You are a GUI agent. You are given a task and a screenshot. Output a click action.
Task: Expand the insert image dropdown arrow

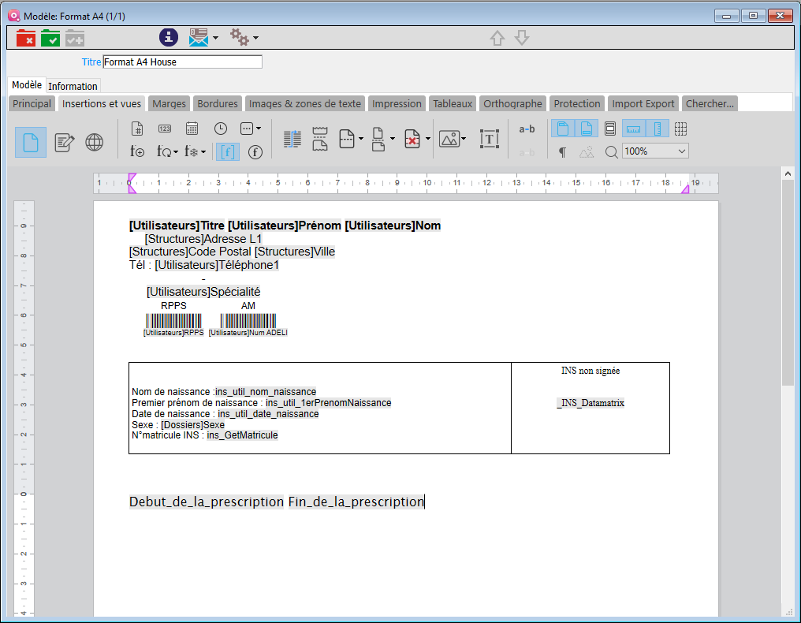(464, 140)
